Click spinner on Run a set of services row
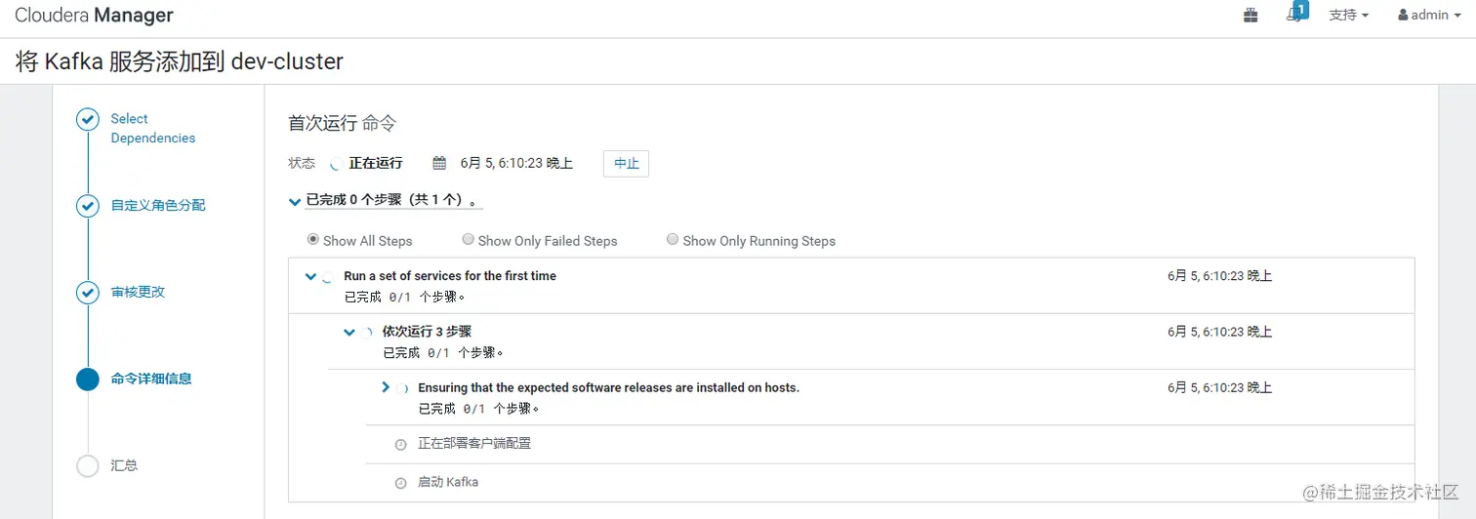Viewport: 1476px width, 519px height. (x=327, y=277)
